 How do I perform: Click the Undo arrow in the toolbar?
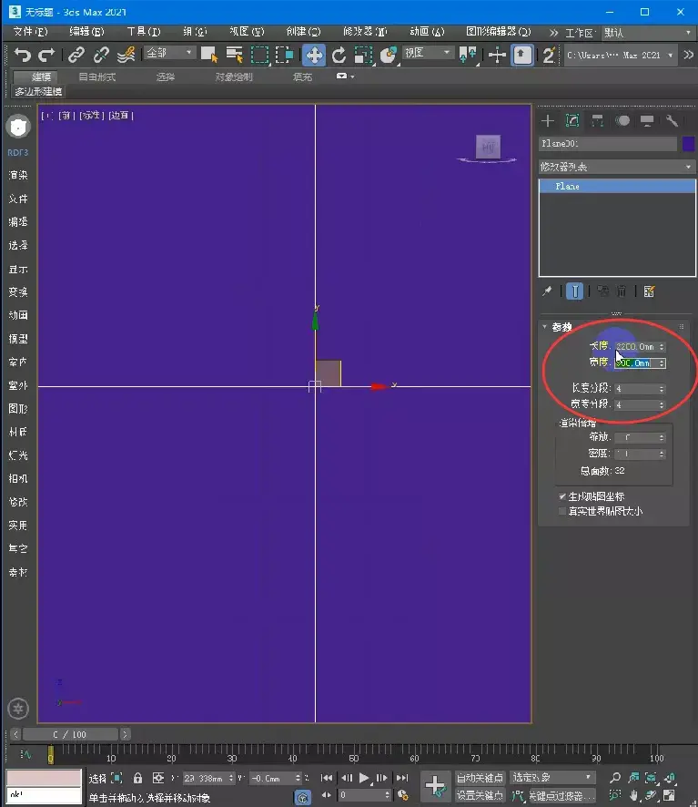click(x=23, y=55)
